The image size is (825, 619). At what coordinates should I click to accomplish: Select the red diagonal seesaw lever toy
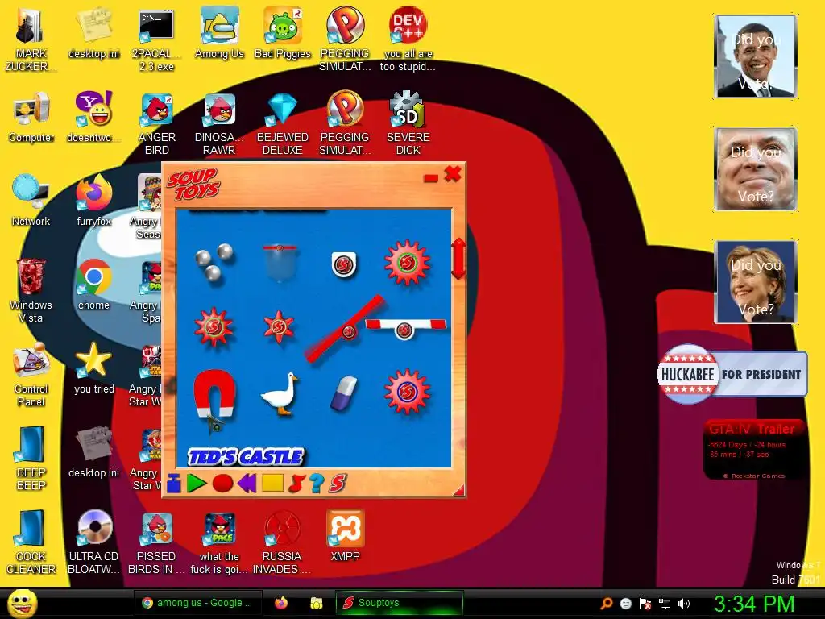346,330
